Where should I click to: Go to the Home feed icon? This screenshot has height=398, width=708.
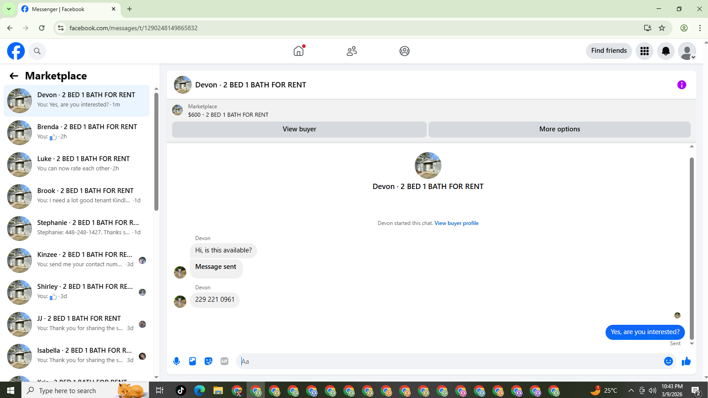(x=299, y=51)
